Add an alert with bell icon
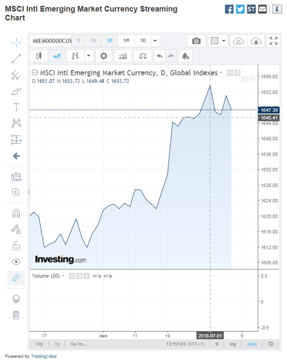The width and height of the screenshot is (287, 361). (x=186, y=56)
